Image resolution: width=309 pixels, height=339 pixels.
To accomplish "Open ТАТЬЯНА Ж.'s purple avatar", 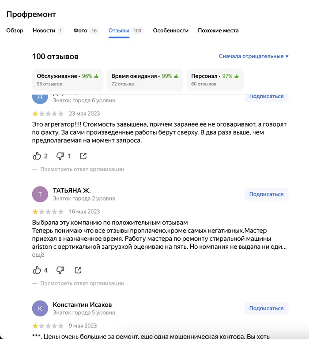I will point(40,194).
